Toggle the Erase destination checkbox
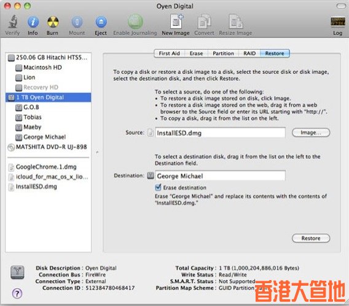Screen dimensions: 349x306 pos(158,187)
